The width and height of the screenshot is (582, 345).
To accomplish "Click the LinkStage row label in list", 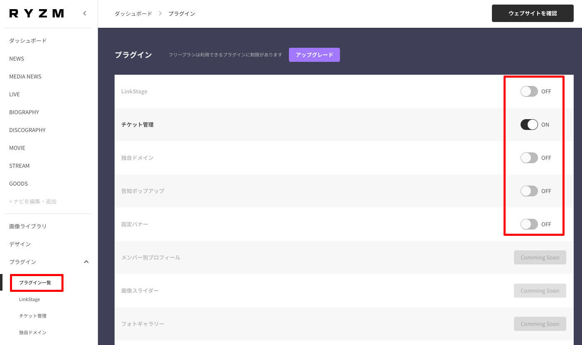I will 134,91.
